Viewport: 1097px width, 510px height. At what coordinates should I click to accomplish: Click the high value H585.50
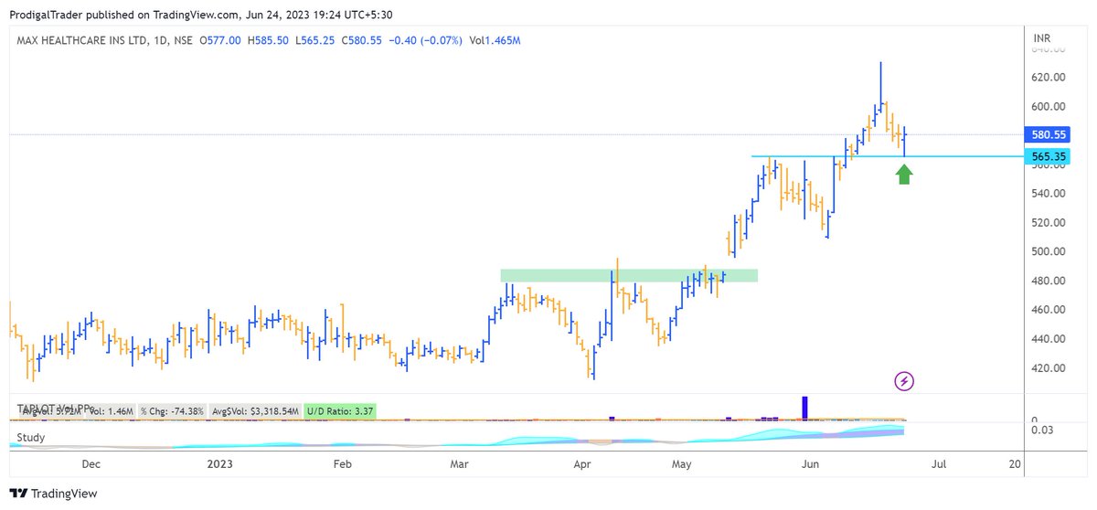pos(270,40)
